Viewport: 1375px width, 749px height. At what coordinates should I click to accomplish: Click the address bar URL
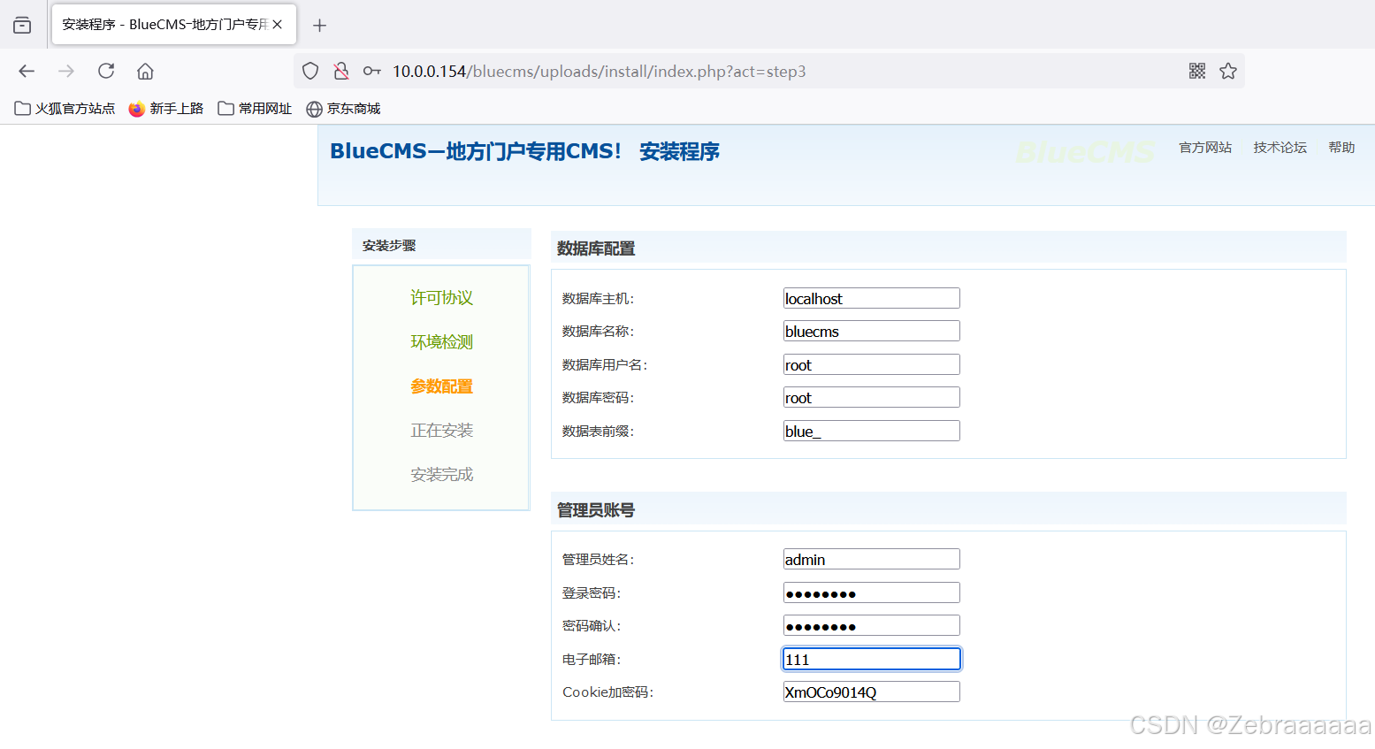click(x=600, y=72)
